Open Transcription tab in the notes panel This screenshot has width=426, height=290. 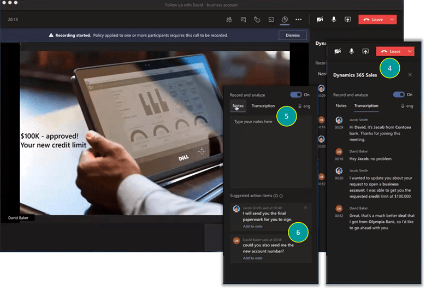pyautogui.click(x=263, y=106)
